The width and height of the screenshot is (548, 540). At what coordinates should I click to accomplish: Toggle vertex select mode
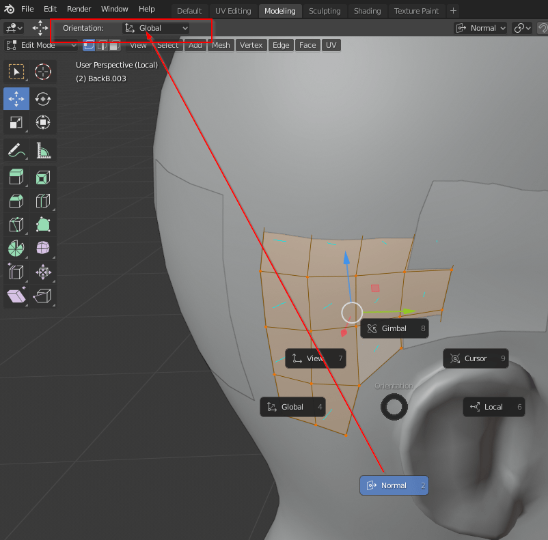pos(89,45)
